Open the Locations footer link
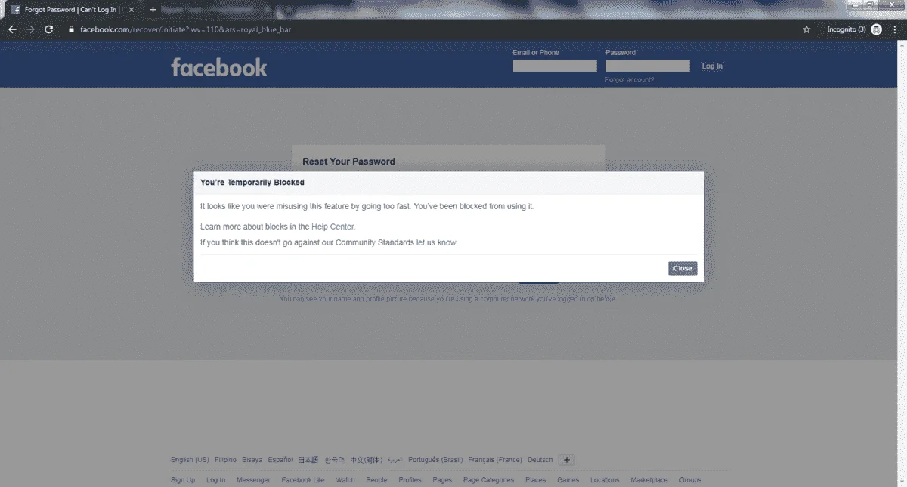907x487 pixels. [x=605, y=480]
